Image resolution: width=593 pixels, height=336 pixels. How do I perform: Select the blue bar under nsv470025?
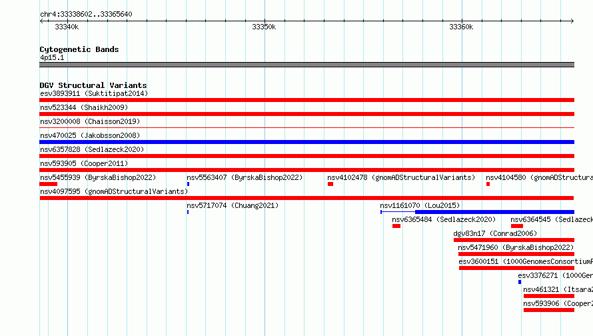coord(306,142)
